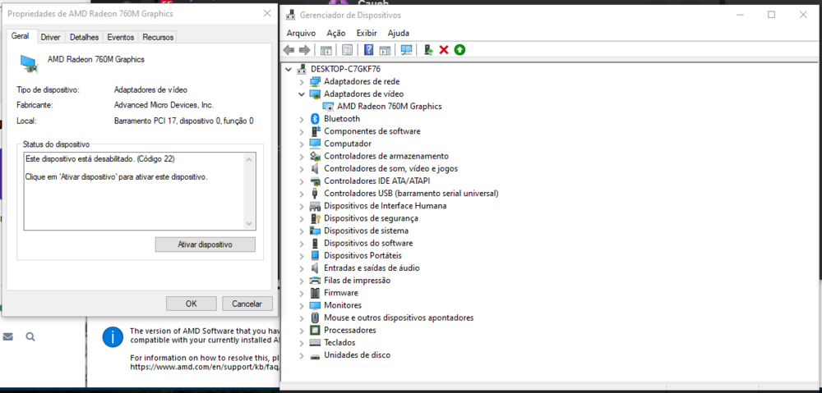Click the Cancelar button in properties dialog
Viewport: 822px width, 393px height.
(247, 304)
